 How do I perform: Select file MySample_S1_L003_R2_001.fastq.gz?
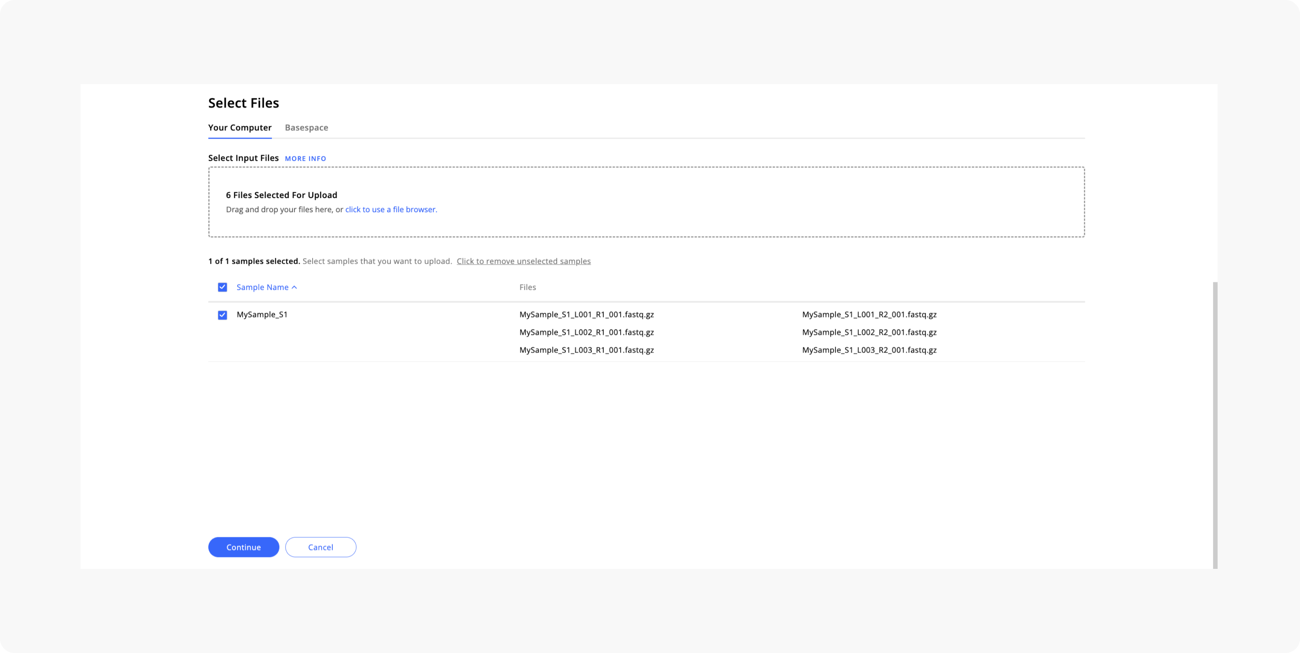(x=869, y=350)
